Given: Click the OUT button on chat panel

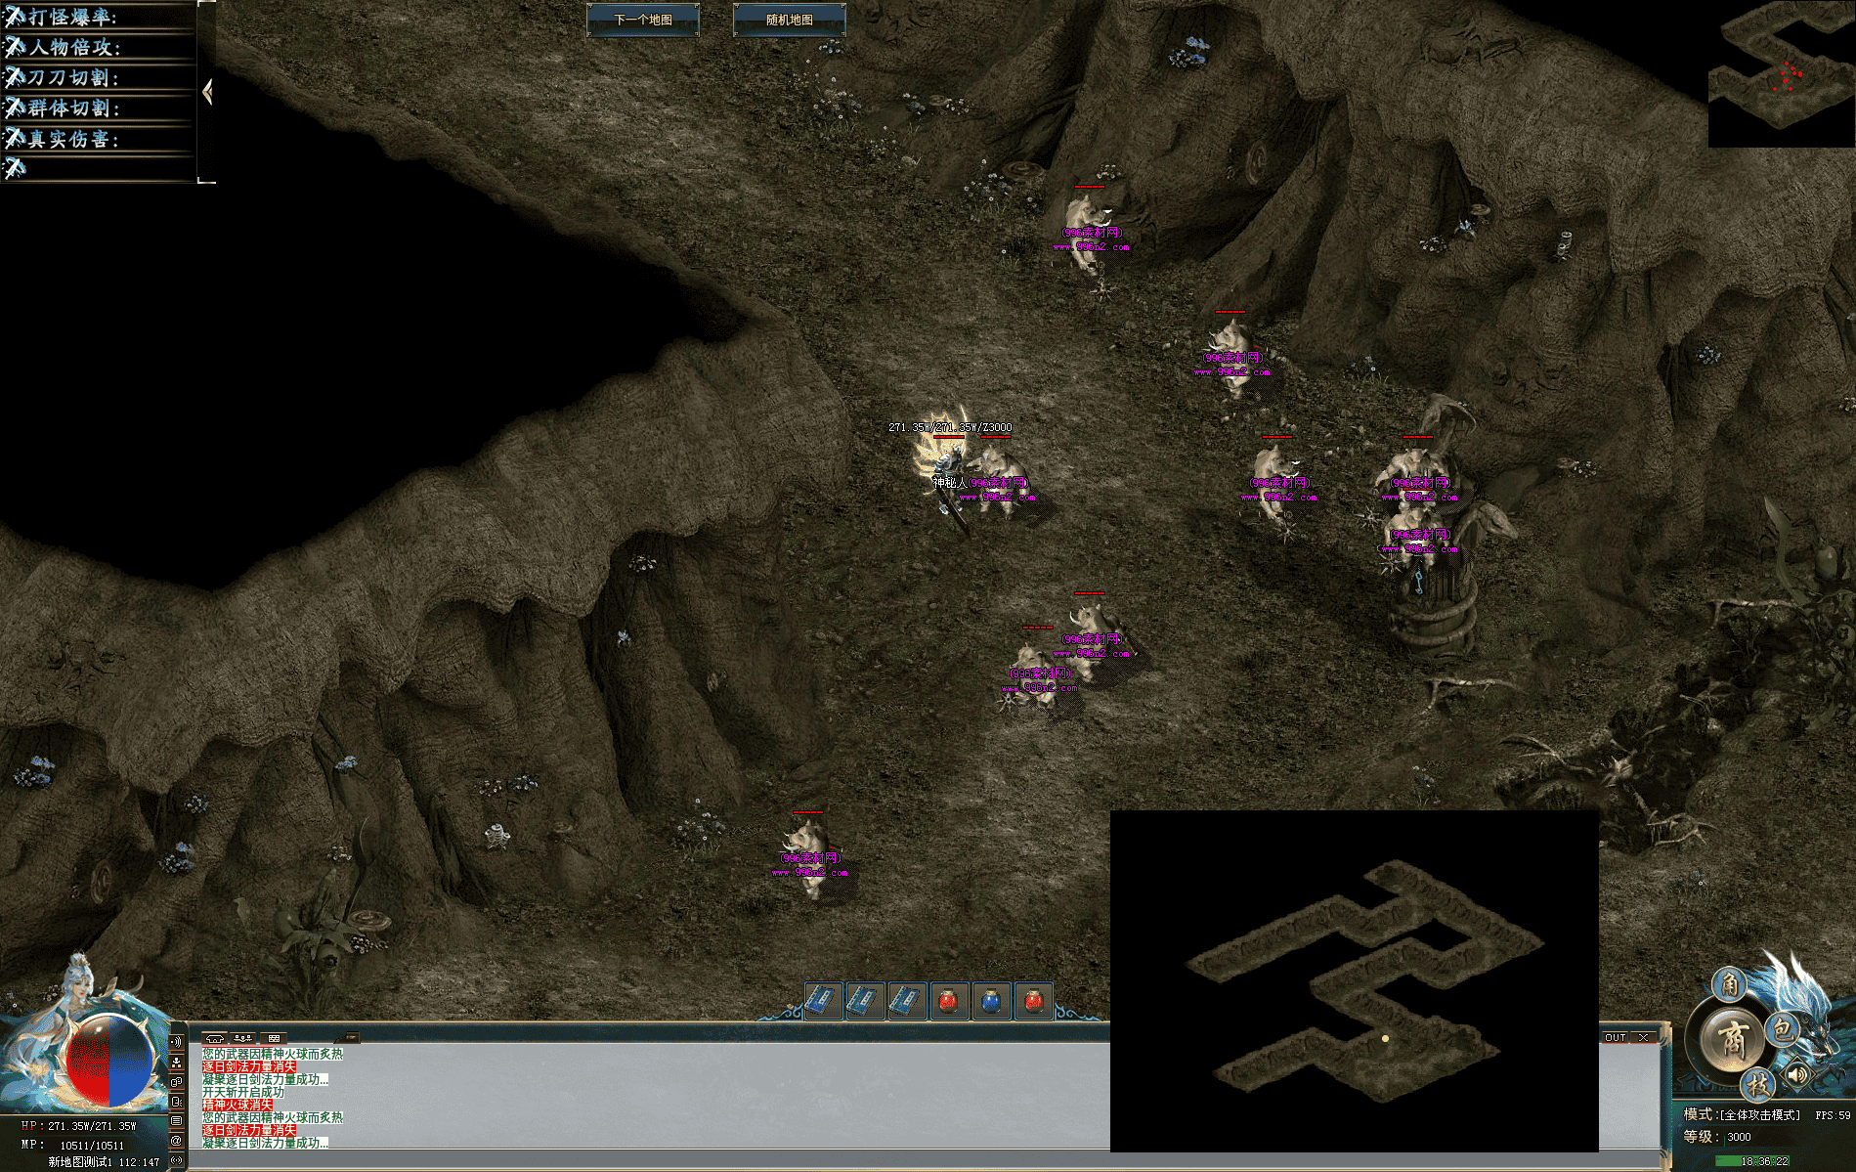Looking at the screenshot, I should [1616, 1037].
